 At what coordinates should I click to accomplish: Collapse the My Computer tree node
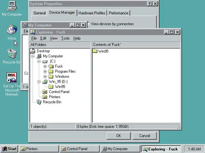(x=33, y=56)
